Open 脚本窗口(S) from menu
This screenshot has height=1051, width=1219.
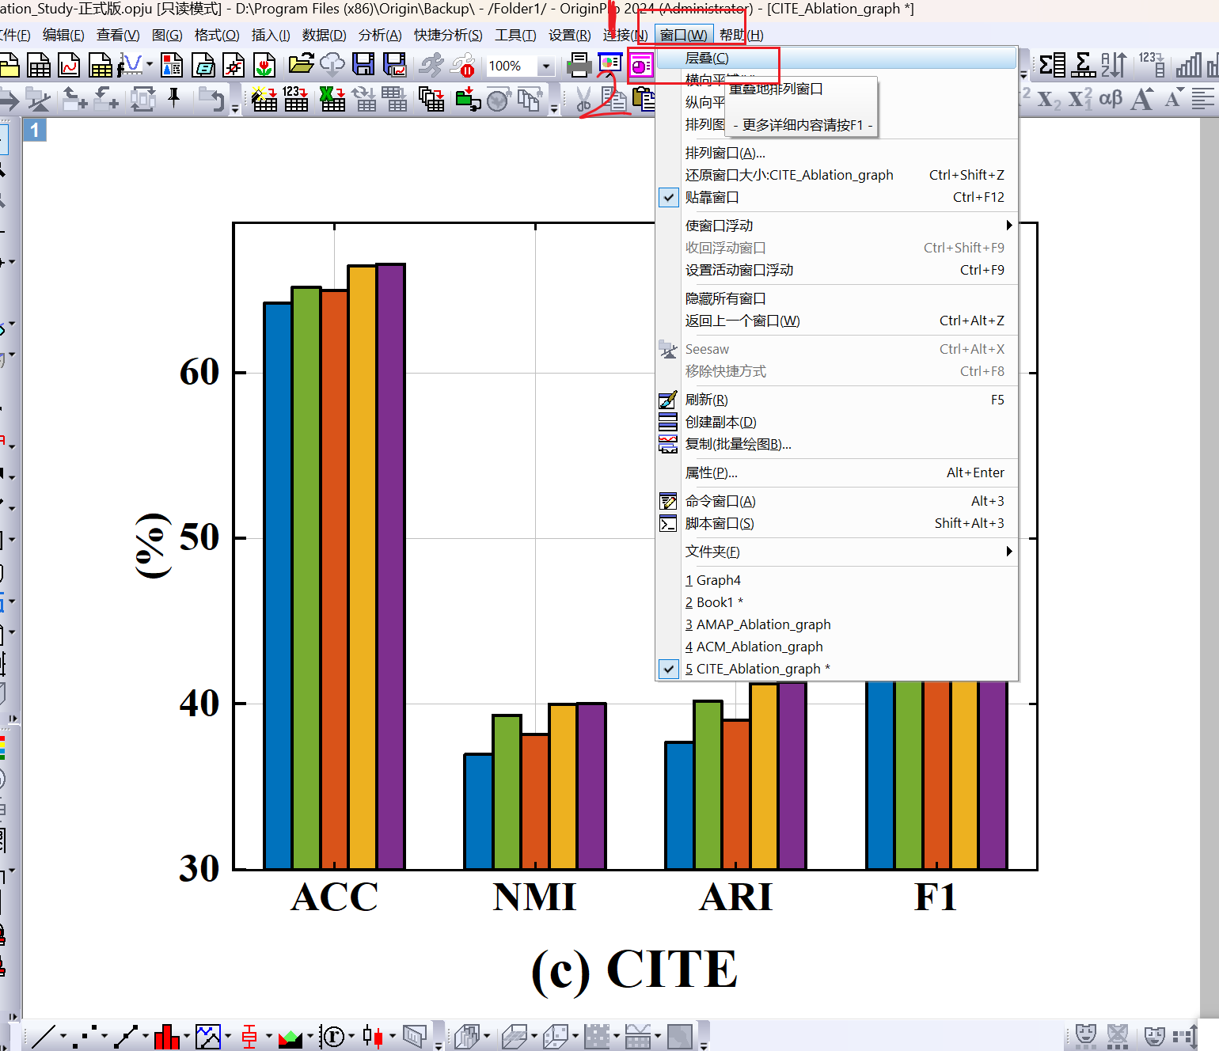click(x=837, y=523)
